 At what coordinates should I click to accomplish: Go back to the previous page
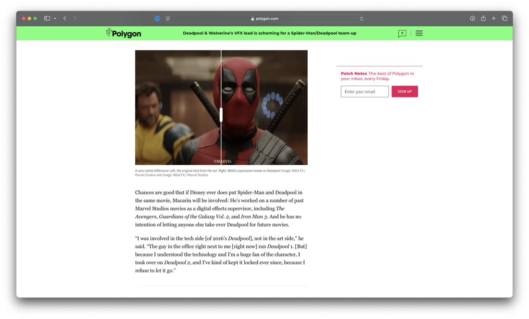click(x=65, y=19)
